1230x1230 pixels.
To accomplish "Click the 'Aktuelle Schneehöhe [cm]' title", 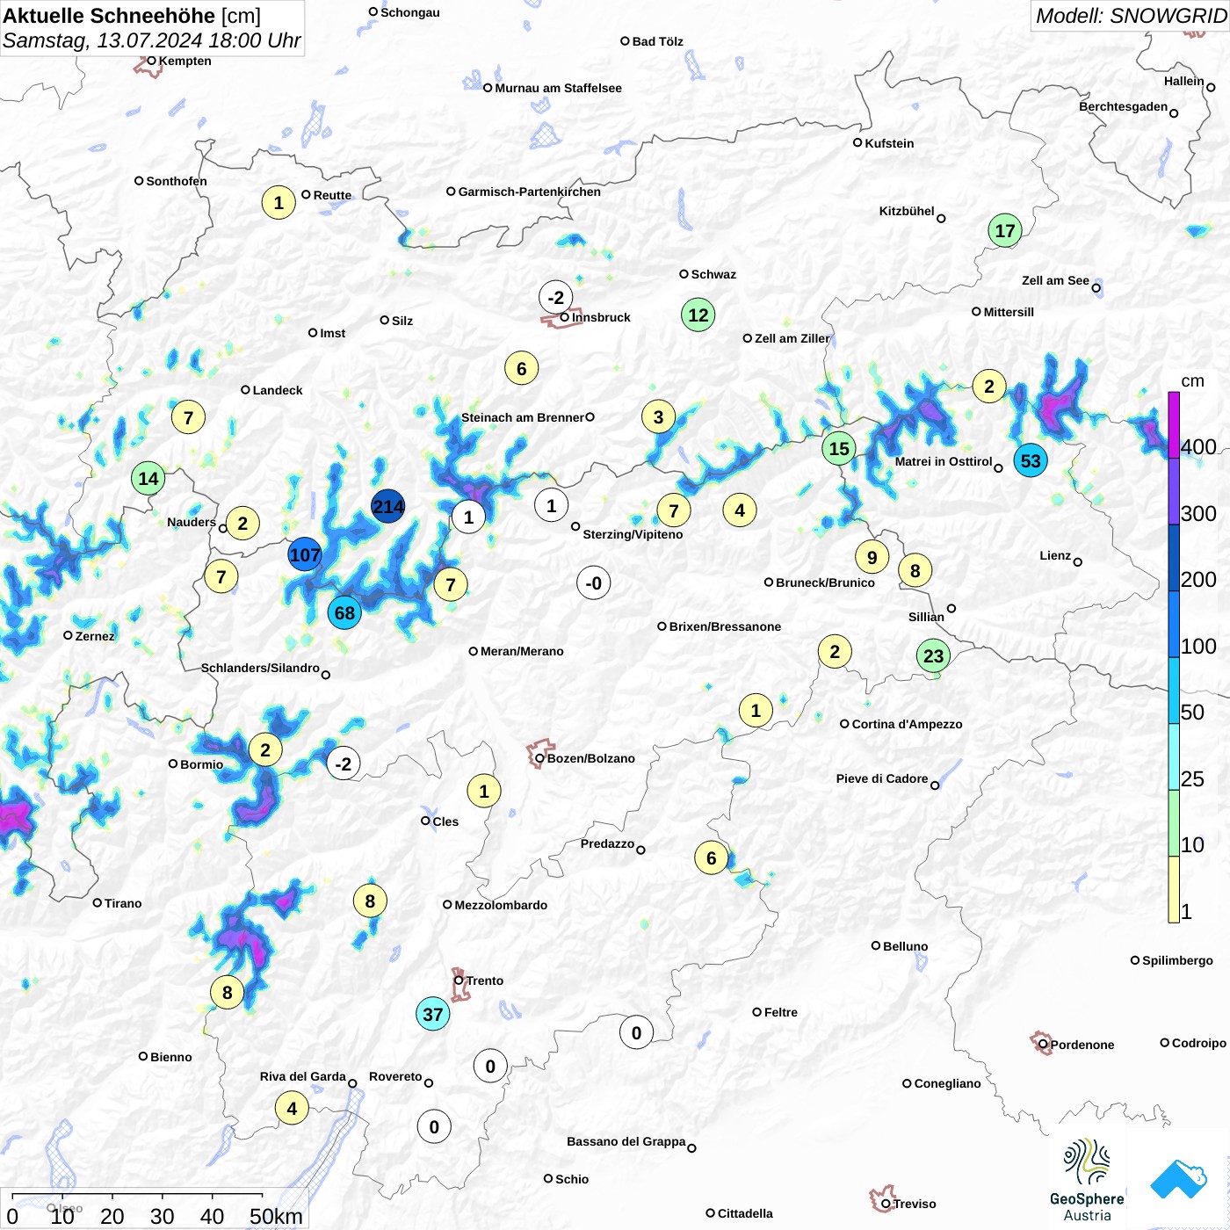I will click(132, 16).
